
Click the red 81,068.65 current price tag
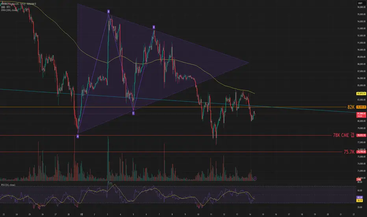361,114
